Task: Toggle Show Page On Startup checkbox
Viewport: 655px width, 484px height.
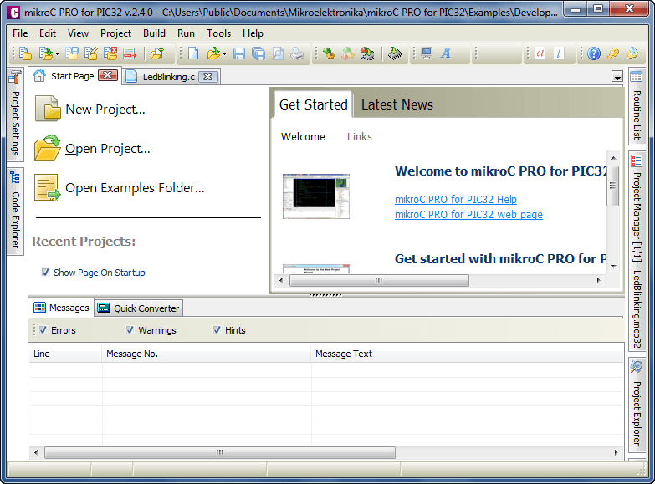Action: [45, 273]
